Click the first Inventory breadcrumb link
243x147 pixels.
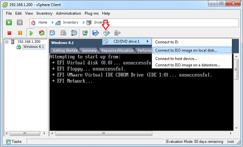click(70, 22)
